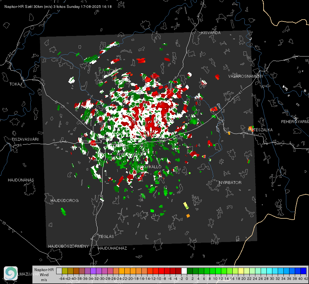
Task: Click the 42 value label at the legend end
Action: (306, 279)
